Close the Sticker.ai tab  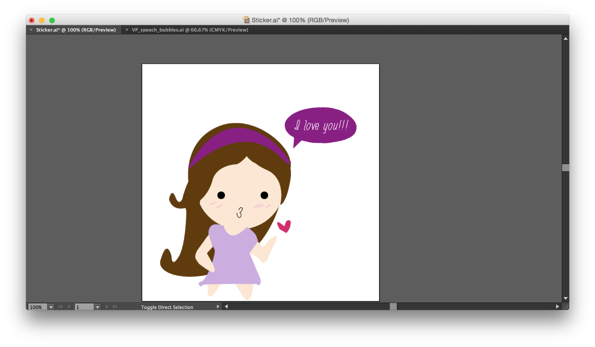(31, 30)
